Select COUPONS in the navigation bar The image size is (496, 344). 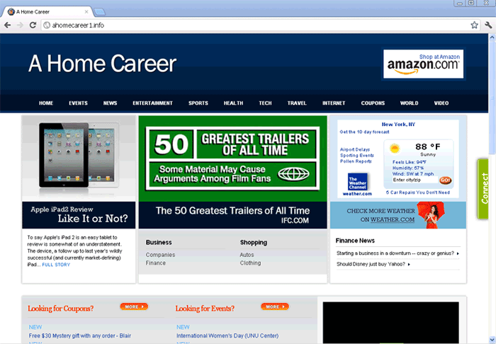pos(373,103)
